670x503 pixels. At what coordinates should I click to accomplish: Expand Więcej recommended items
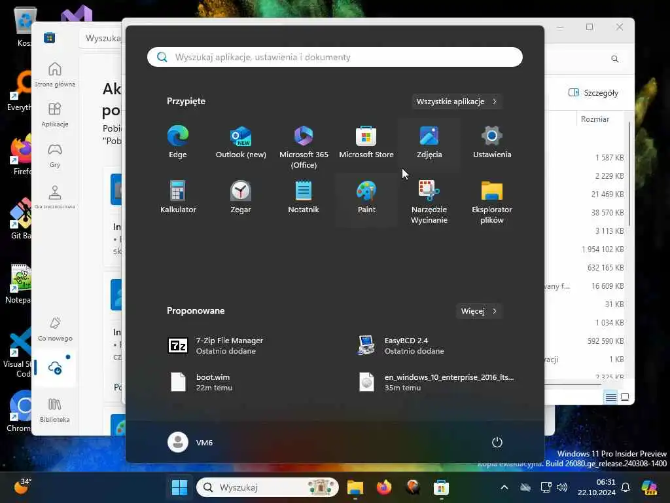tap(479, 311)
